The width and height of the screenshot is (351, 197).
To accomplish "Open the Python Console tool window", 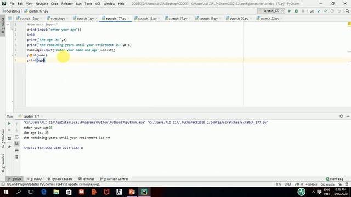I will pos(60,179).
